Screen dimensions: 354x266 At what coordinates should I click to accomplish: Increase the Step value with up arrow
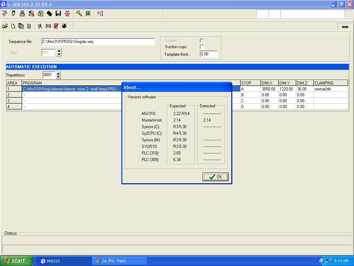coord(59,51)
